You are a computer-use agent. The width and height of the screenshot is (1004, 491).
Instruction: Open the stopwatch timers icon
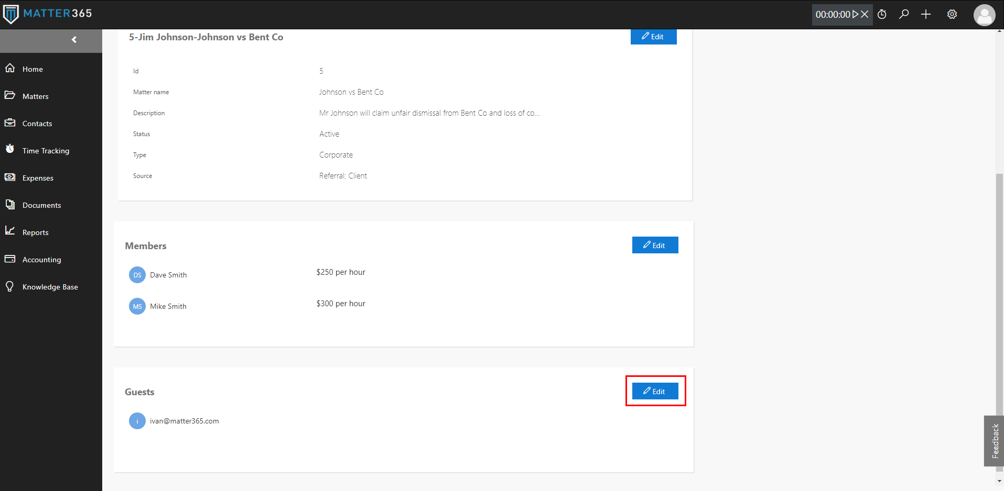point(882,15)
